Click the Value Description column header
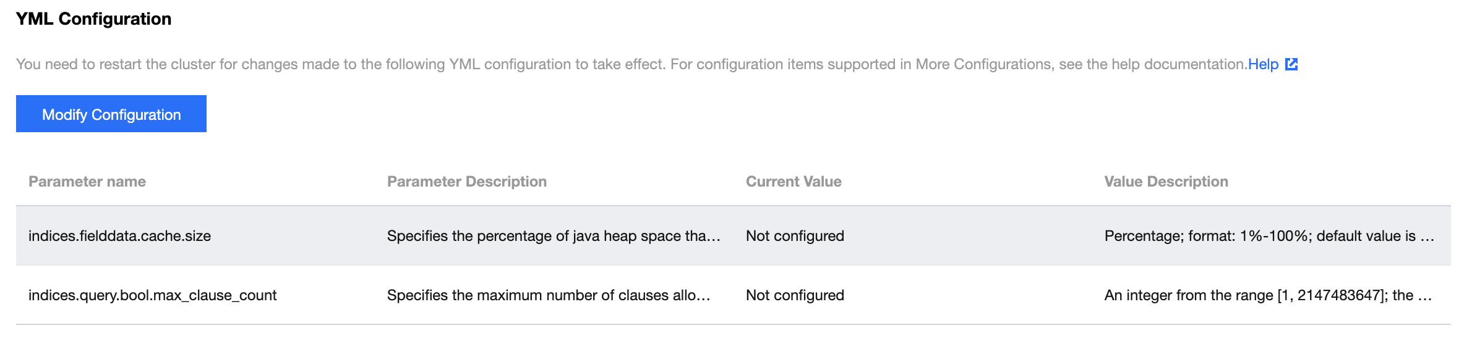 coord(1166,182)
